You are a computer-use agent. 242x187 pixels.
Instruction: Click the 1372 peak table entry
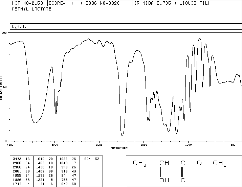[x=40, y=176]
